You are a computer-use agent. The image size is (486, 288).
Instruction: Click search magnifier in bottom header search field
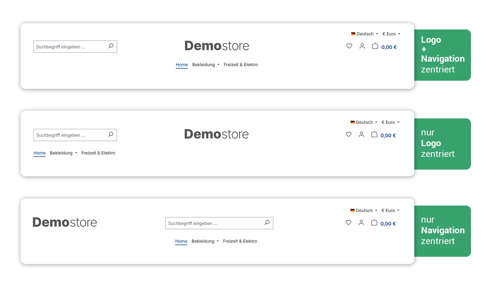267,223
